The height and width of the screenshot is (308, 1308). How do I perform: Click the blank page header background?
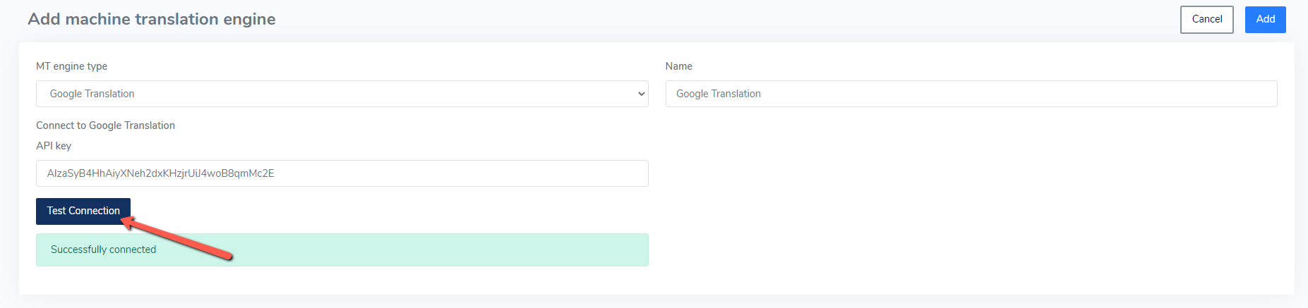706,20
